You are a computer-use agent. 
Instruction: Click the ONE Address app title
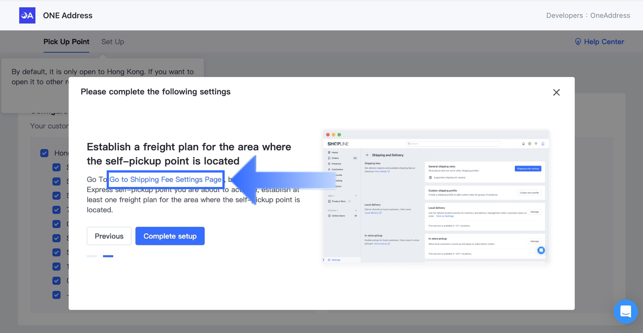pyautogui.click(x=68, y=16)
